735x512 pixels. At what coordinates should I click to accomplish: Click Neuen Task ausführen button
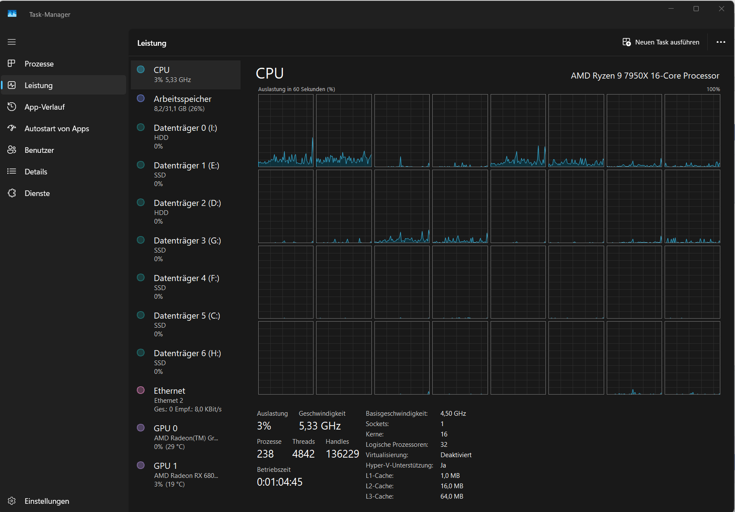pos(661,42)
